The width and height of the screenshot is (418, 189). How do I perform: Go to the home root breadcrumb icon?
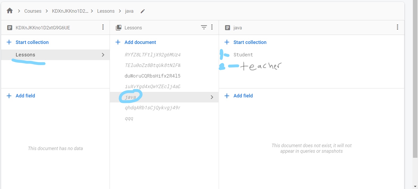[x=10, y=11]
